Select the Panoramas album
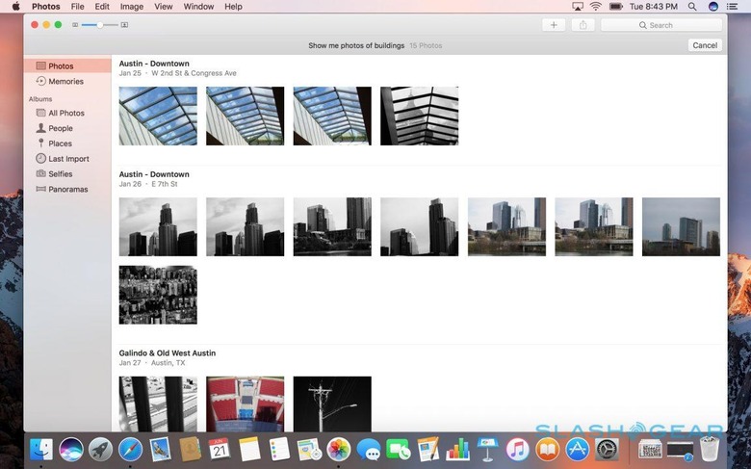This screenshot has height=469, width=751. coord(67,190)
